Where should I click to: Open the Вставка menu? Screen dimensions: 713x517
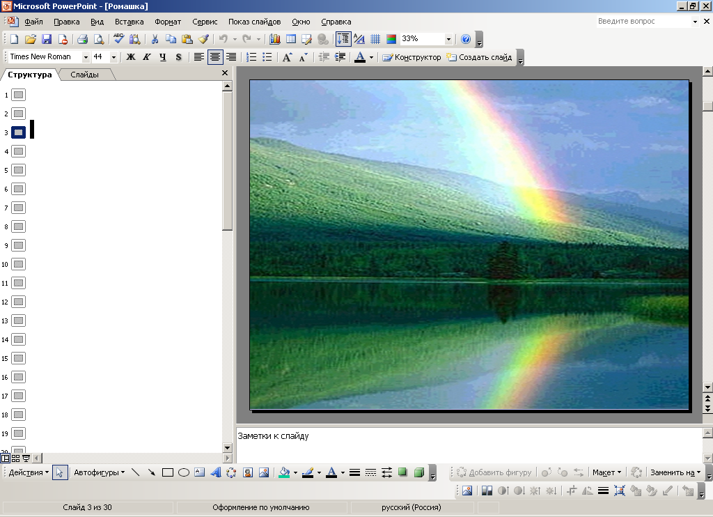tap(129, 22)
